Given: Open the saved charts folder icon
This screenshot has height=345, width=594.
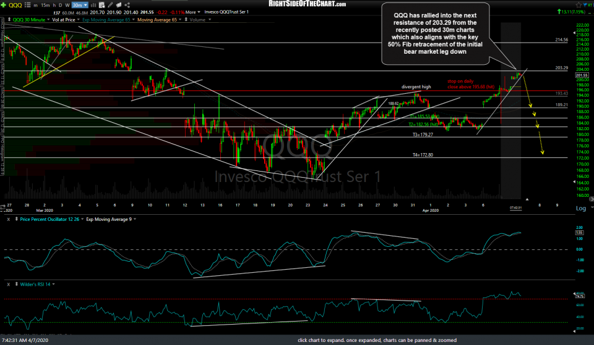Looking at the screenshot, I should pyautogui.click(x=119, y=5).
